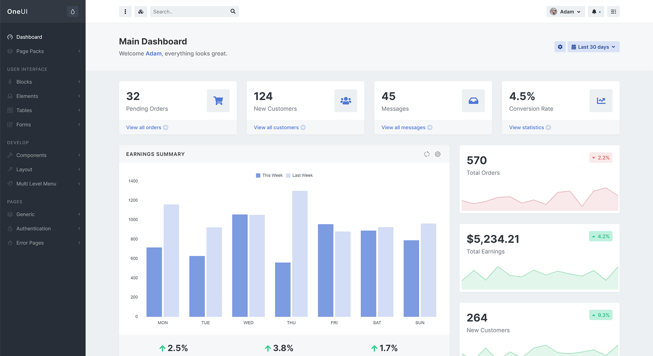Open the vertical dots menu in header
Image resolution: width=653 pixels, height=356 pixels.
(125, 12)
